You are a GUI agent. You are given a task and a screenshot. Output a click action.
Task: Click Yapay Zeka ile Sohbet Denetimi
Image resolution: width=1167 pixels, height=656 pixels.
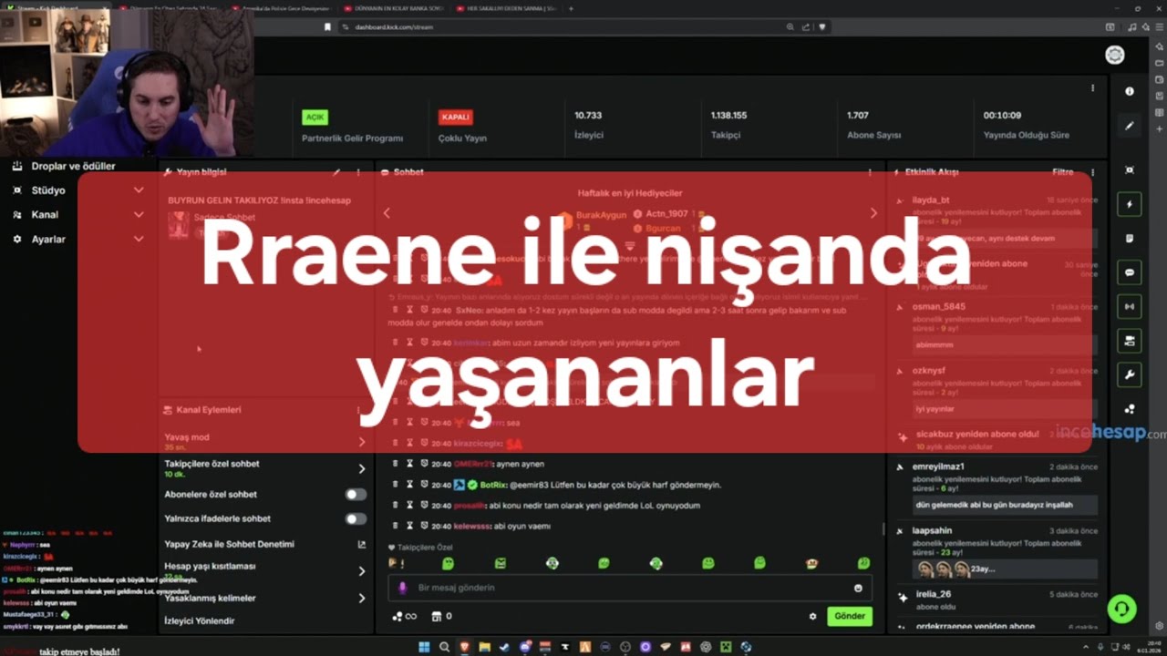pos(229,544)
